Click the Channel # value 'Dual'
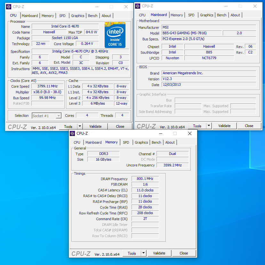 [173, 154]
